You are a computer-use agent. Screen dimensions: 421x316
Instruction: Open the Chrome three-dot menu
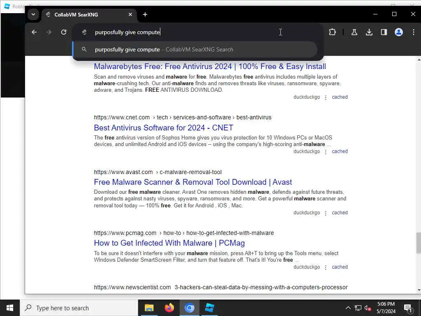click(x=414, y=32)
